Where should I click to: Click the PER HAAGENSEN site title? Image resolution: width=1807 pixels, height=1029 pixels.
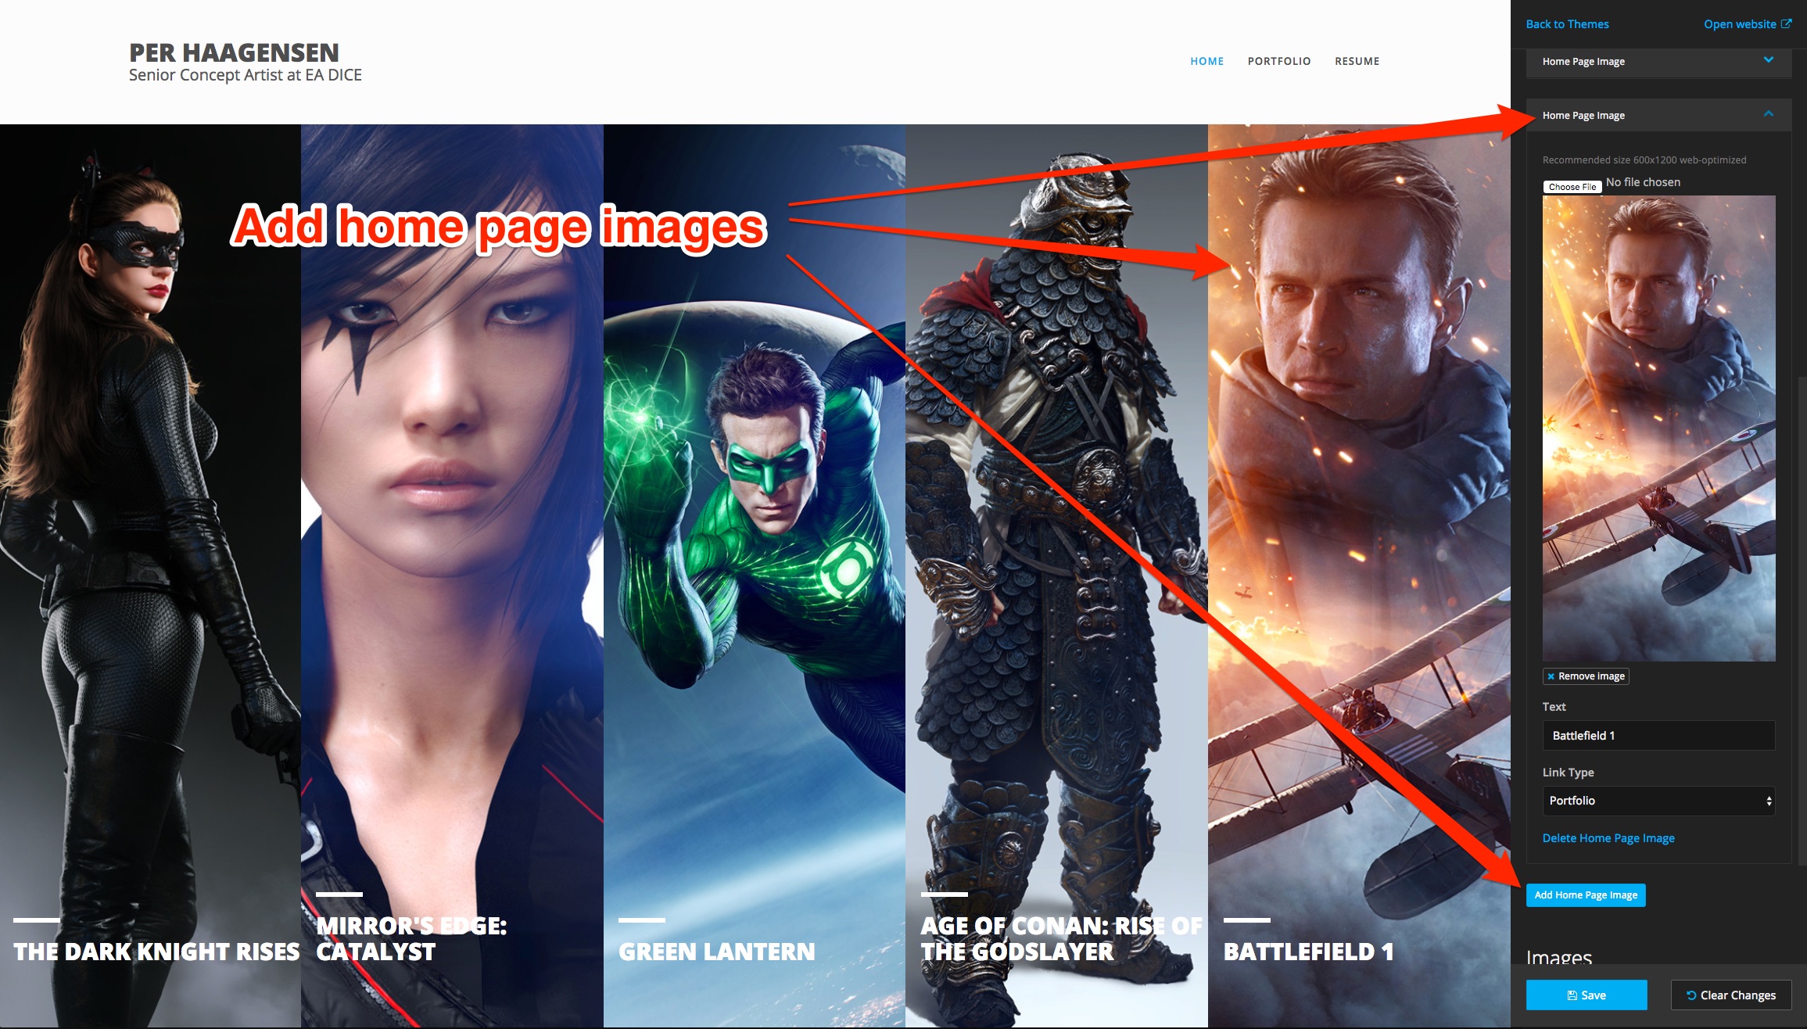234,52
